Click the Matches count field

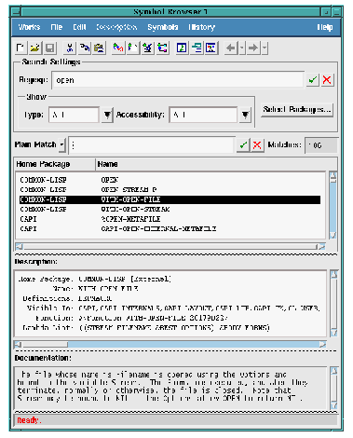(x=321, y=145)
